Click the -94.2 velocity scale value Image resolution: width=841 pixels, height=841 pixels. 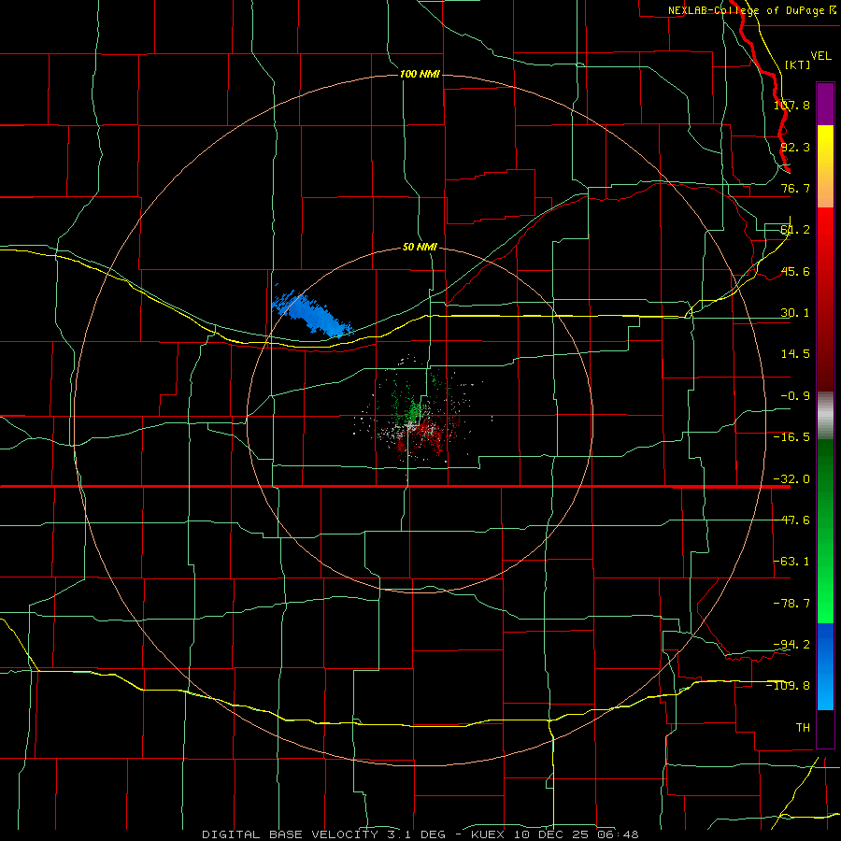(x=791, y=644)
